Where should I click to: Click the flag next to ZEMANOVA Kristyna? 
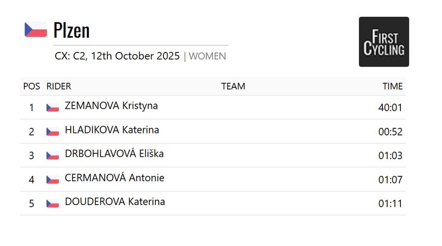click(x=53, y=108)
